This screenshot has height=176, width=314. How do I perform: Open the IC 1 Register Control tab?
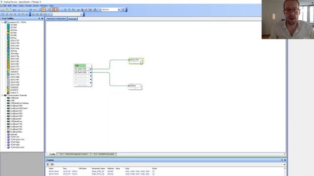[74, 154]
